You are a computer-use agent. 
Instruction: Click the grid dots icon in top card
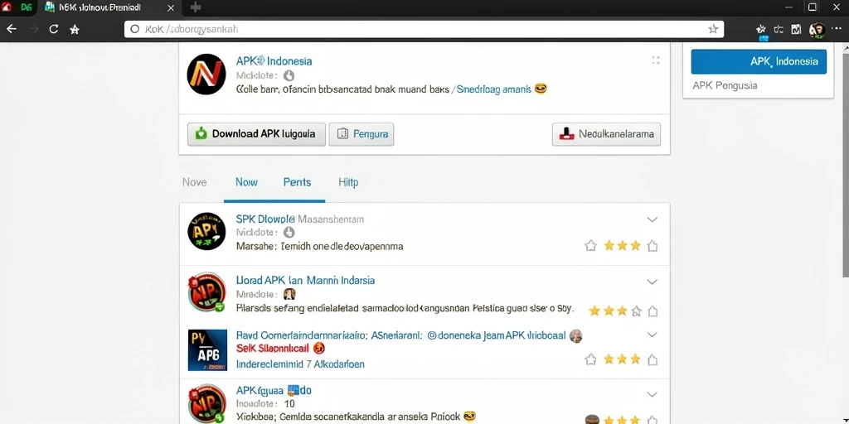tap(656, 60)
